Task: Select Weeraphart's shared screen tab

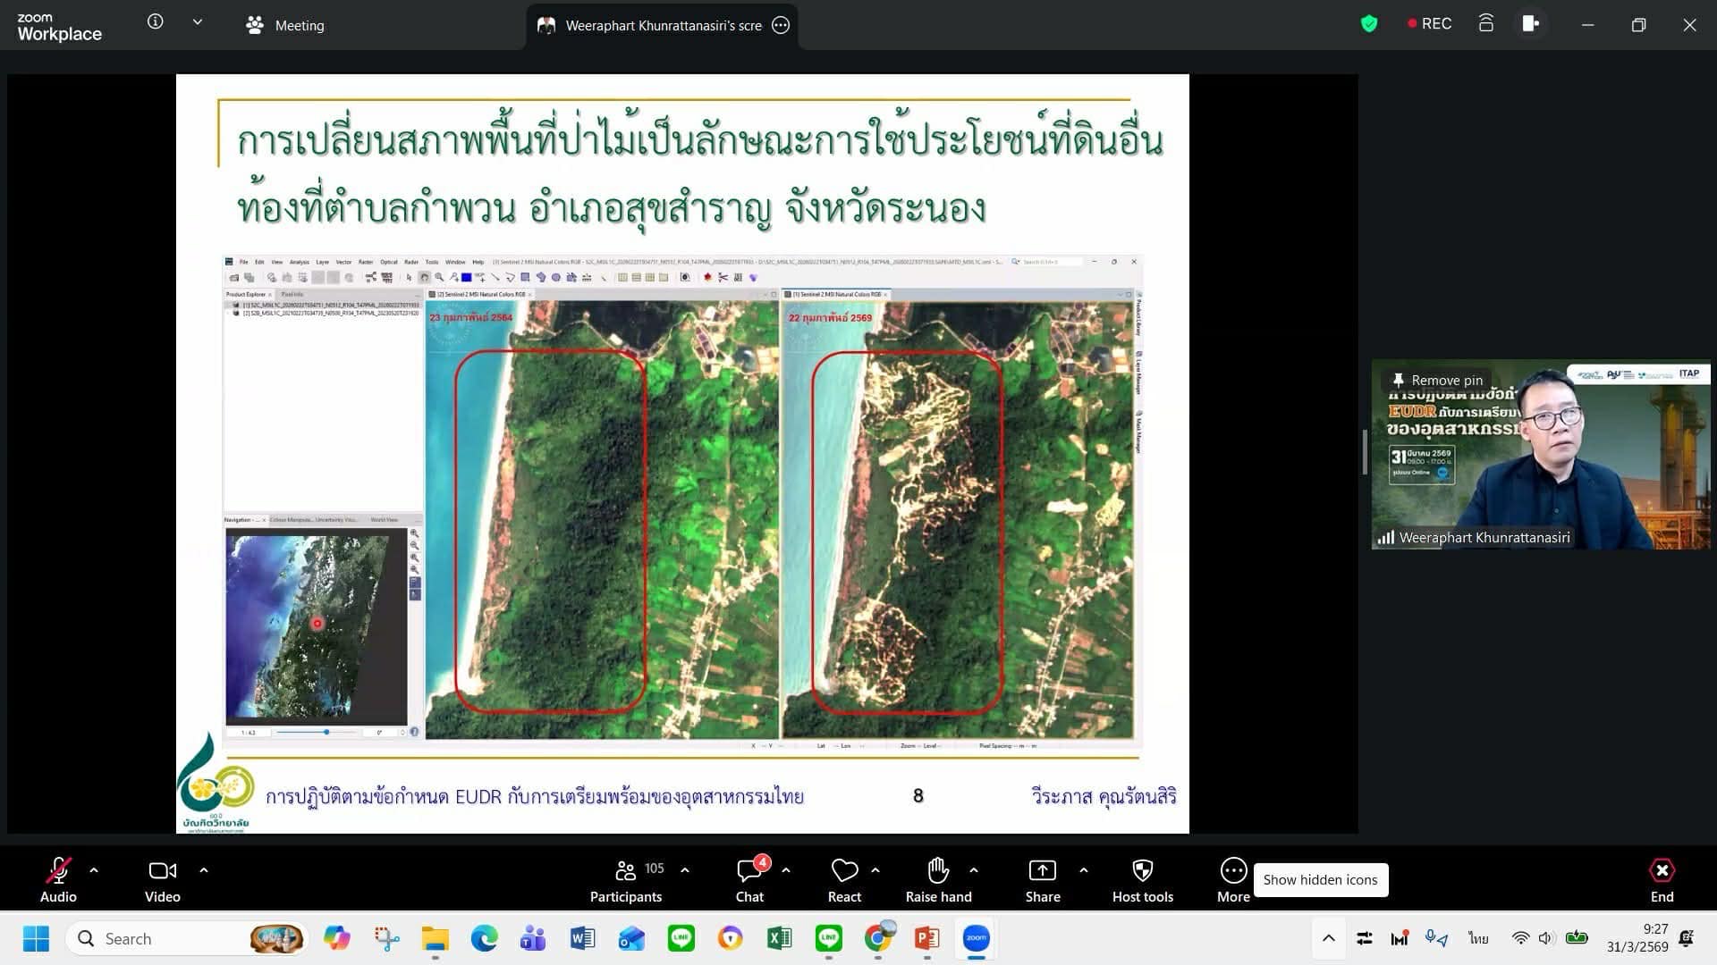Action: [662, 25]
